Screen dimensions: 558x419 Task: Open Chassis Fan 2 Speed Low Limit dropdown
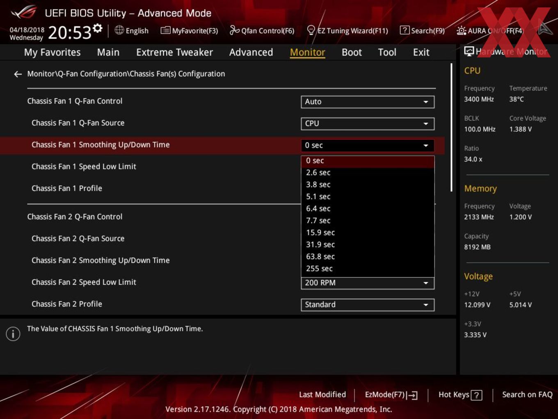[368, 283]
